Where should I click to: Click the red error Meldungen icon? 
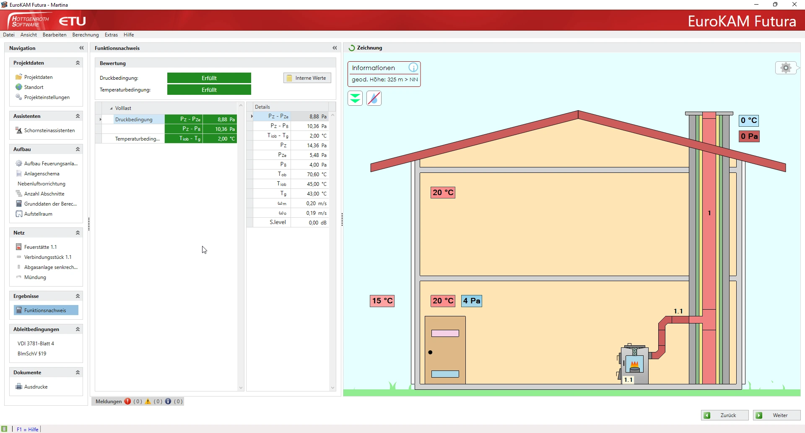(127, 402)
